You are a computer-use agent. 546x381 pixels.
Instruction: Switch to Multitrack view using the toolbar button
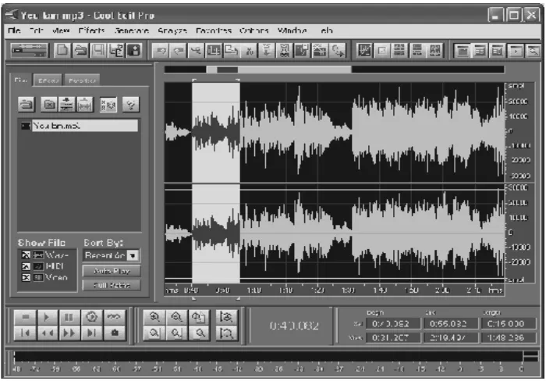29,51
